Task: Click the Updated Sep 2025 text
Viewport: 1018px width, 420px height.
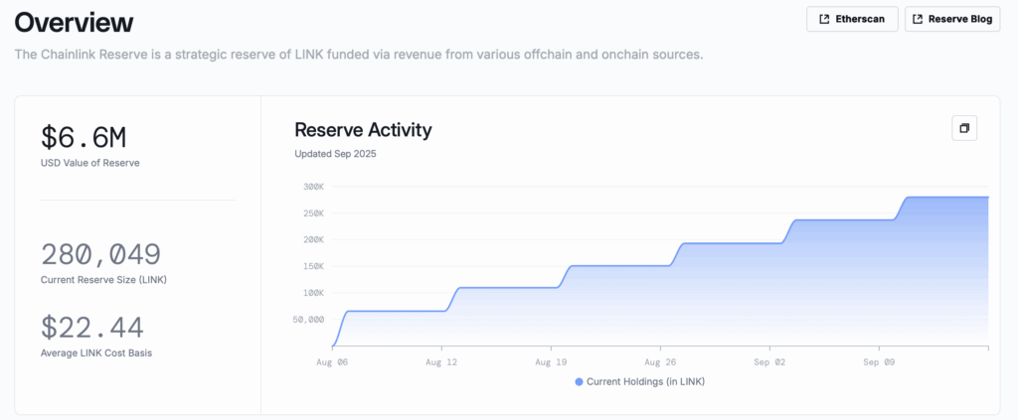Action: click(335, 154)
